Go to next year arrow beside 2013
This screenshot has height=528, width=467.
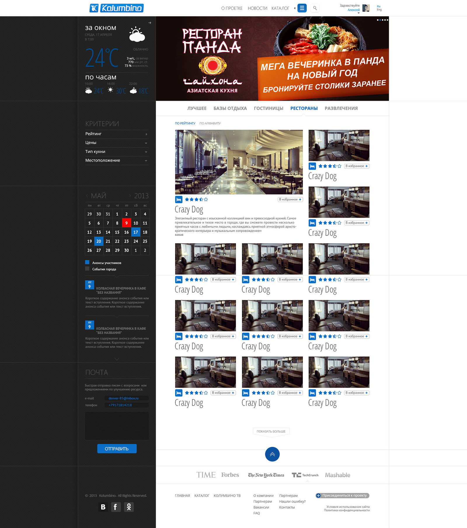(130, 195)
